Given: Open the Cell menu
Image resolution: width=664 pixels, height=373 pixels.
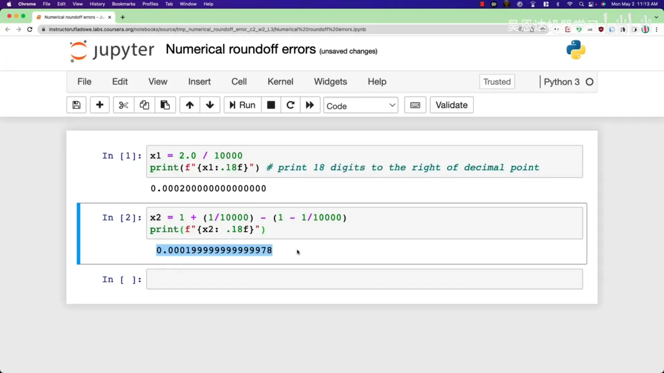Looking at the screenshot, I should click(x=239, y=82).
